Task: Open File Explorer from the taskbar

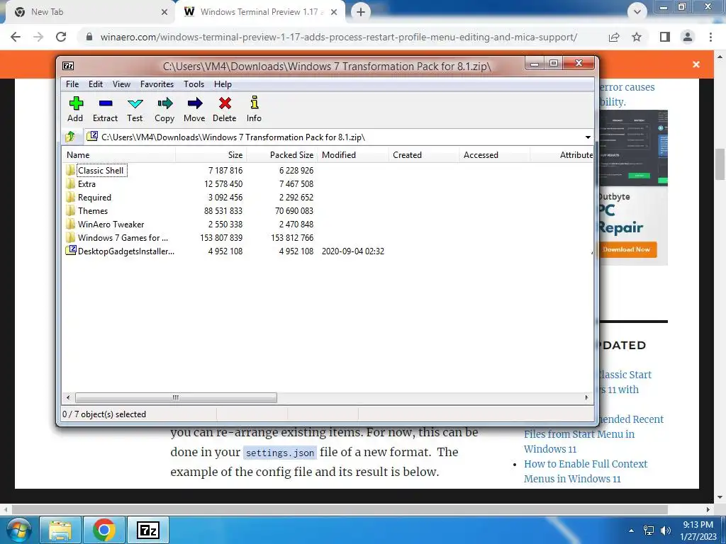Action: 60,530
